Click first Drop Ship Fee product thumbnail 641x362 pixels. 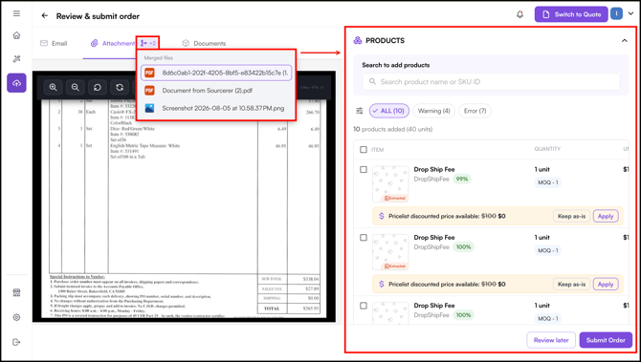pos(390,184)
